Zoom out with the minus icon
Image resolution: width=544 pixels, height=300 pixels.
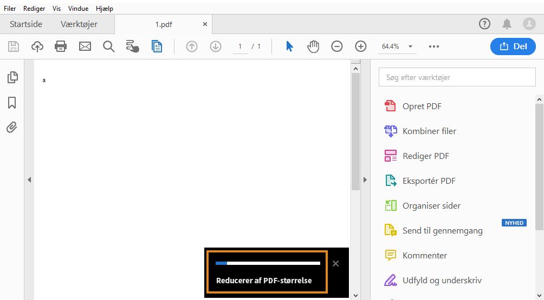coord(337,46)
